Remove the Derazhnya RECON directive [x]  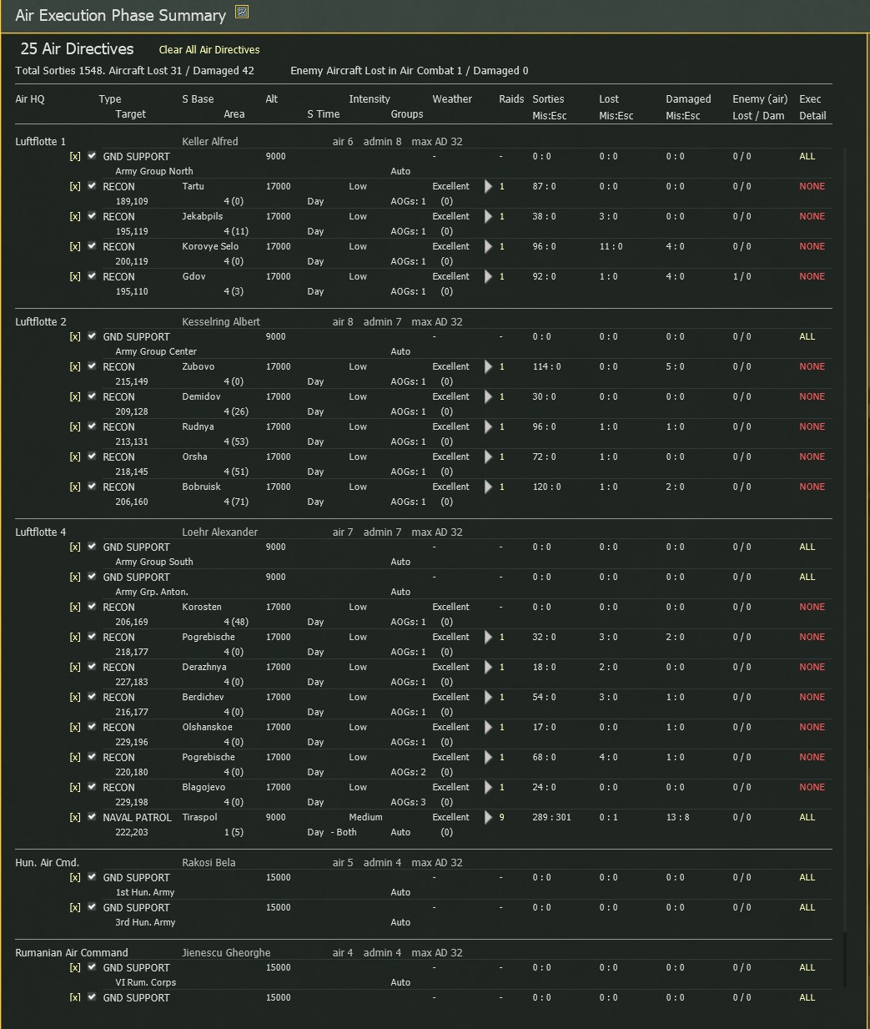pyautogui.click(x=75, y=668)
